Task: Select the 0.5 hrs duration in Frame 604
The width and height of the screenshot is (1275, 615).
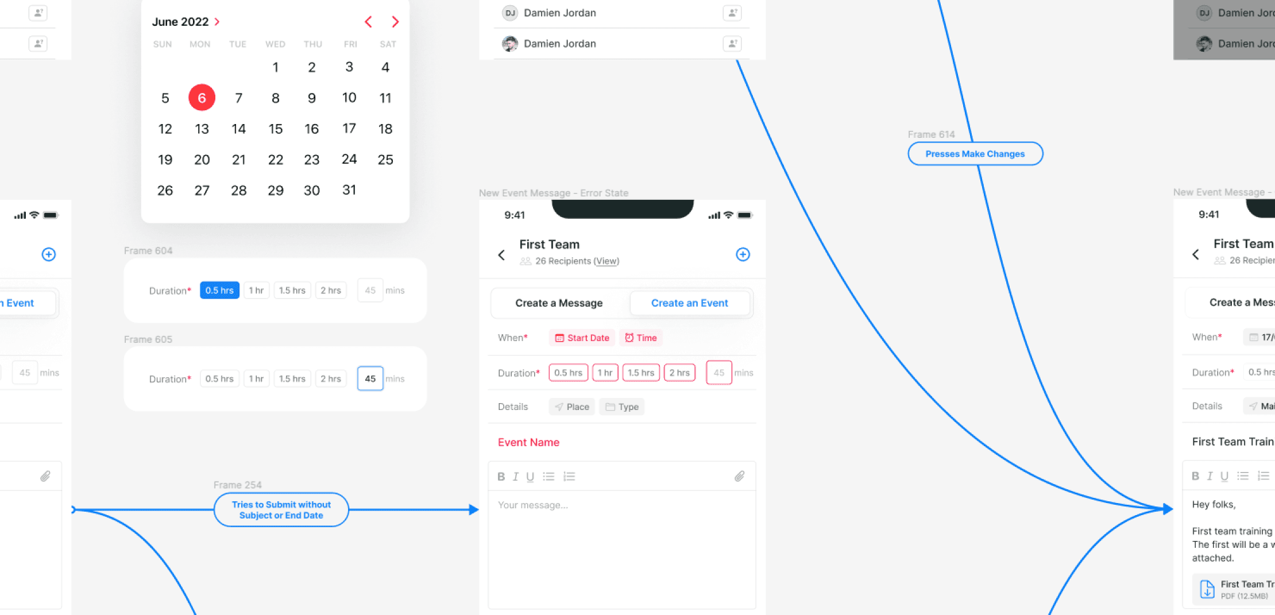Action: point(219,291)
